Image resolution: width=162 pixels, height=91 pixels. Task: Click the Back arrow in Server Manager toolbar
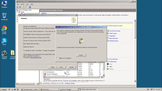17,7
